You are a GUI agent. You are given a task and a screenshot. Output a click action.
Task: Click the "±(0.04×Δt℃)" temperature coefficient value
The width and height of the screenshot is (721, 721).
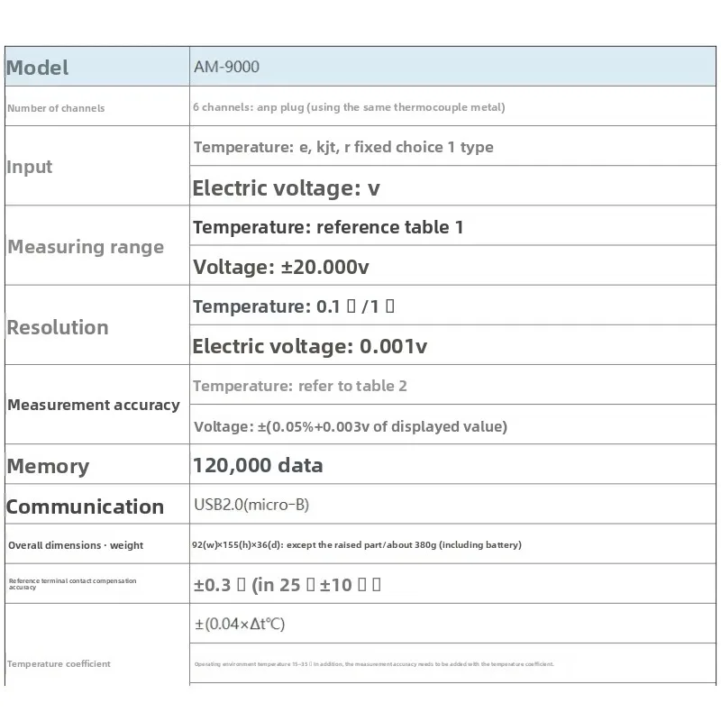(x=240, y=624)
